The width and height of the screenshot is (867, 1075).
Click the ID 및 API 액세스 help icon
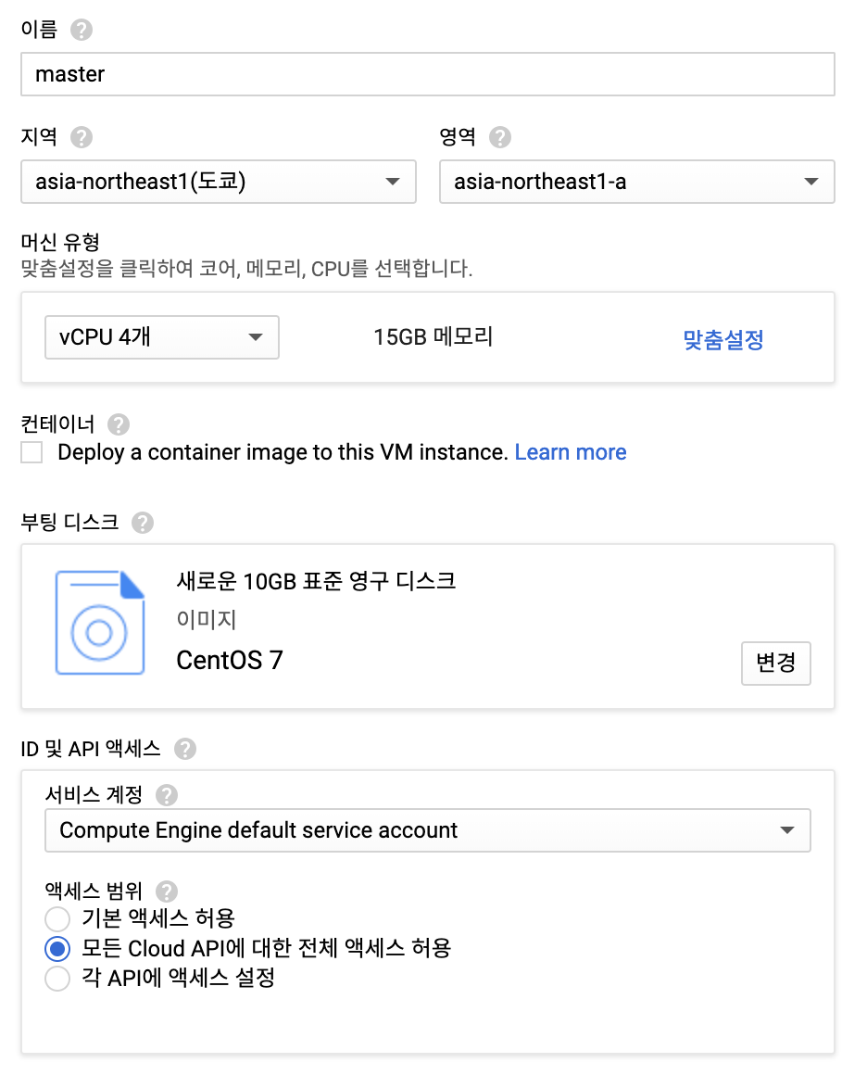pos(185,749)
